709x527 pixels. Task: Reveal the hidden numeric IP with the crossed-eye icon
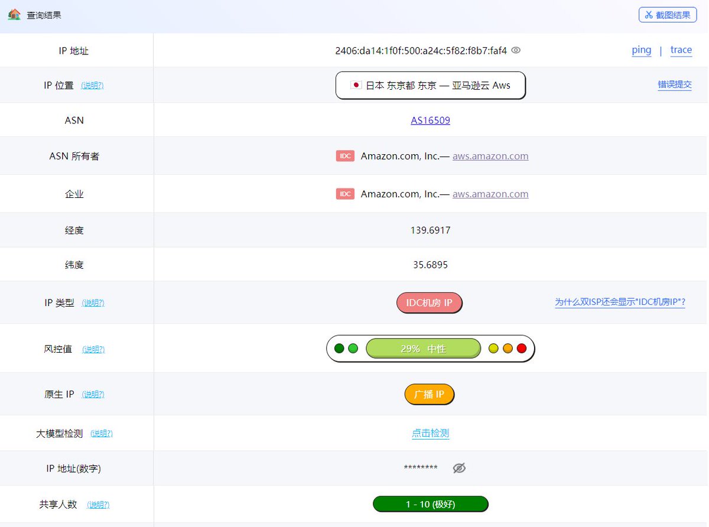[x=459, y=469]
